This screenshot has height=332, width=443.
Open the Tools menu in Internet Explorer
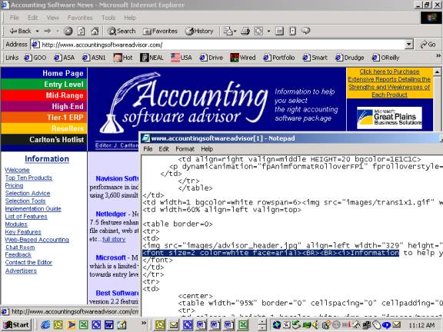tap(108, 18)
